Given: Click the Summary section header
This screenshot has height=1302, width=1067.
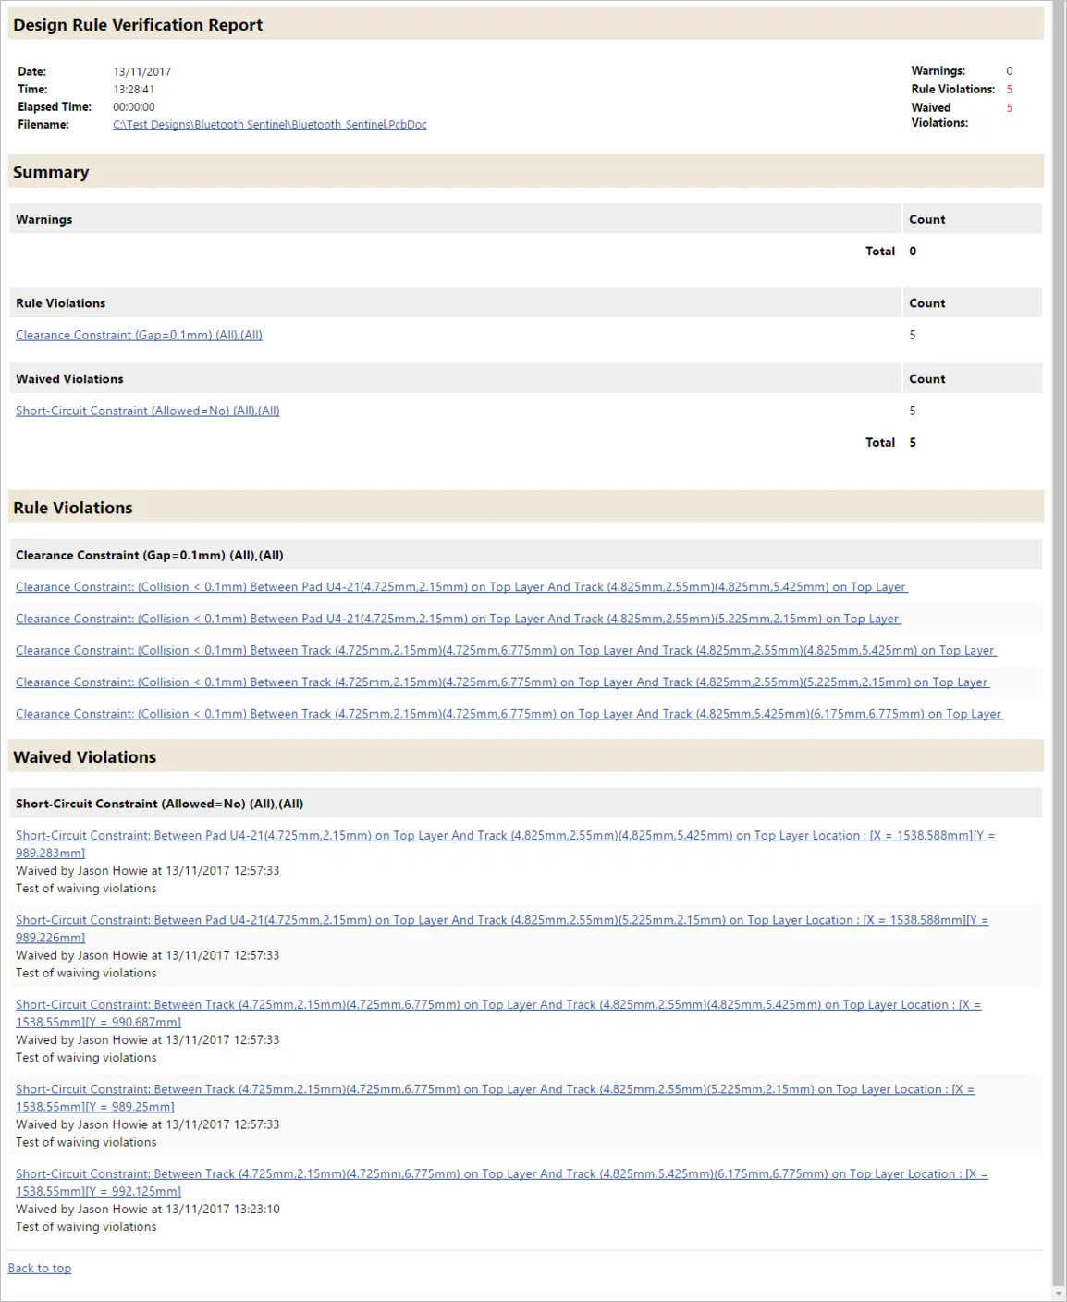Looking at the screenshot, I should tap(51, 172).
